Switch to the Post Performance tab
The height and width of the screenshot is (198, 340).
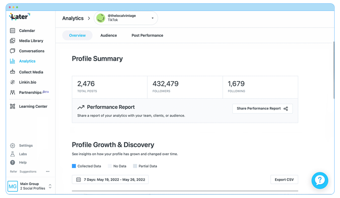tap(147, 35)
